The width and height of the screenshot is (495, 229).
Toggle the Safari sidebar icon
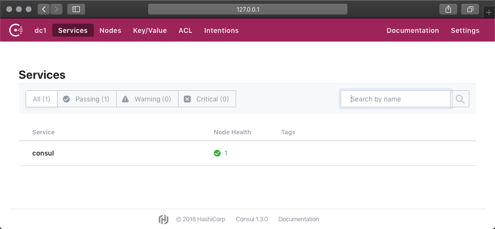tap(76, 9)
